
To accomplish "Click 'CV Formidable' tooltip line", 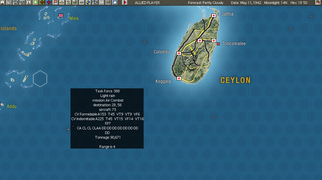I will pos(107,114).
